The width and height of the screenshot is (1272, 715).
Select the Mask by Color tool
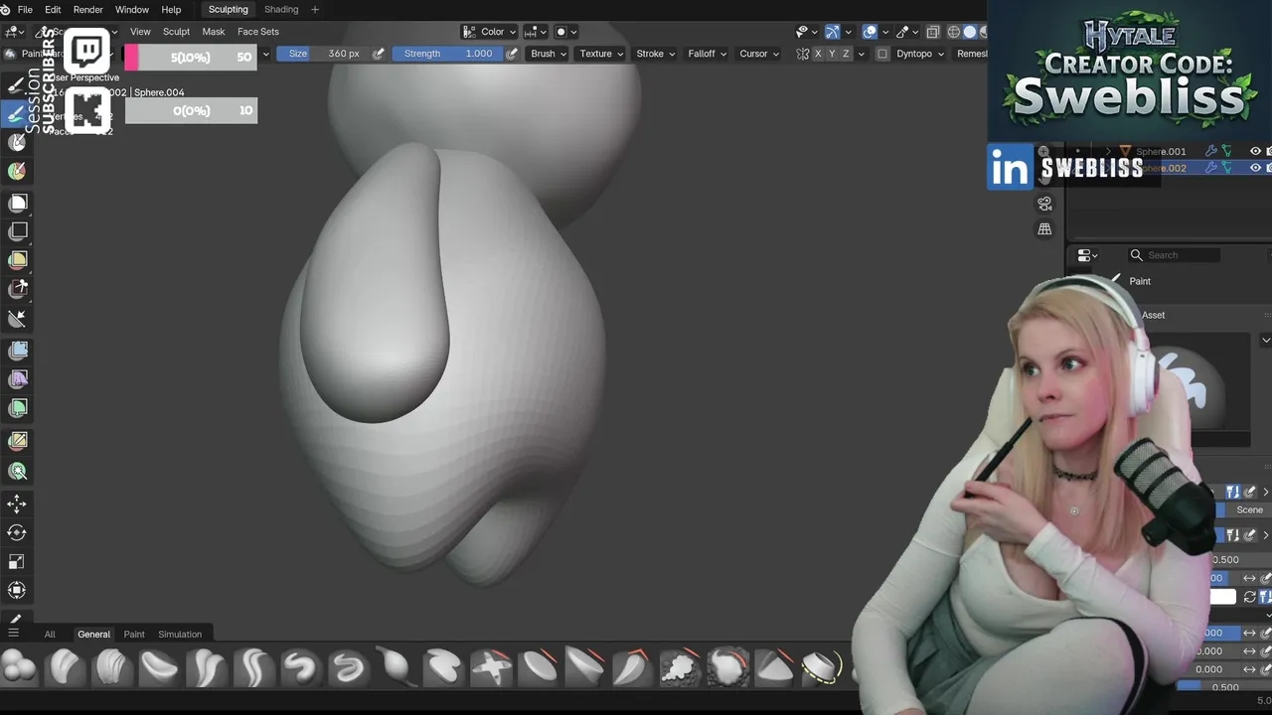18,472
